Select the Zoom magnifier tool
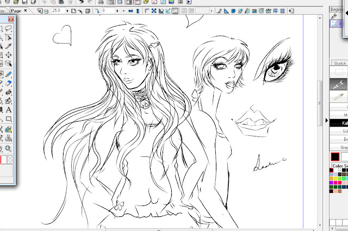The width and height of the screenshot is (348, 231). (x=9, y=148)
